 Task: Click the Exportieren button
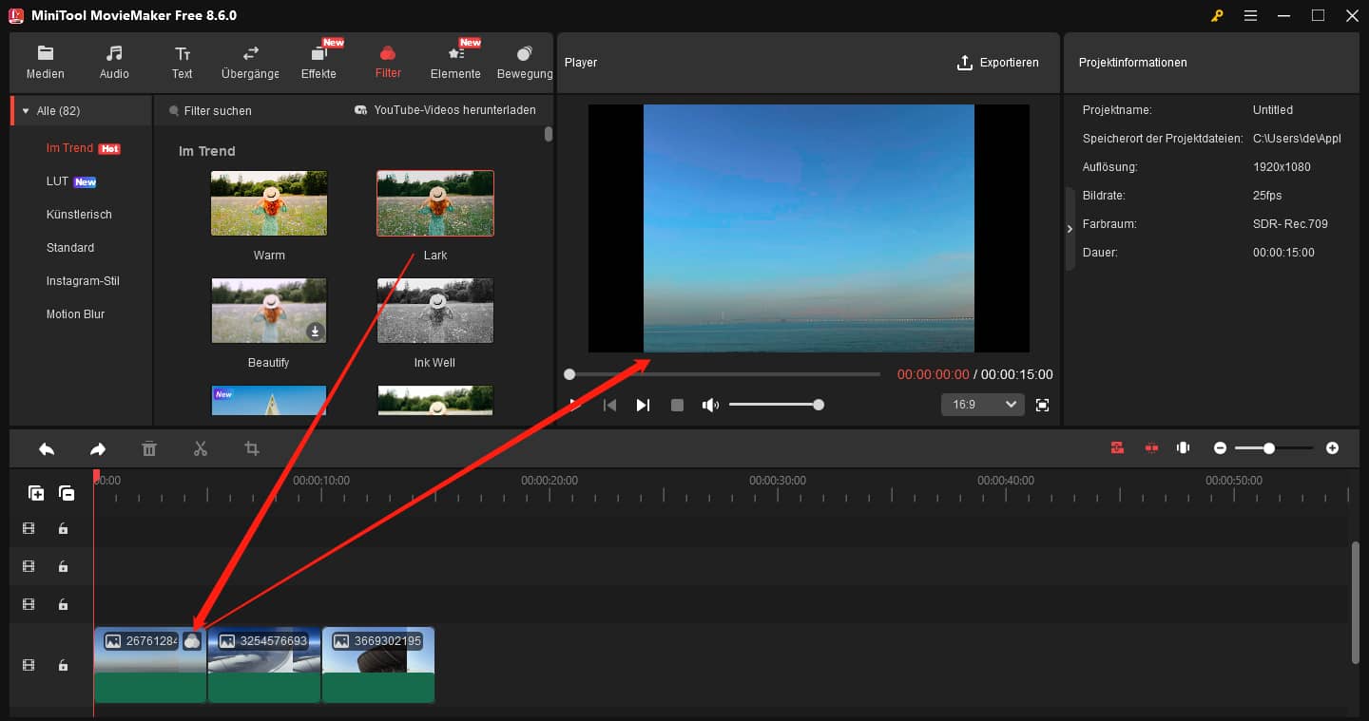(998, 62)
